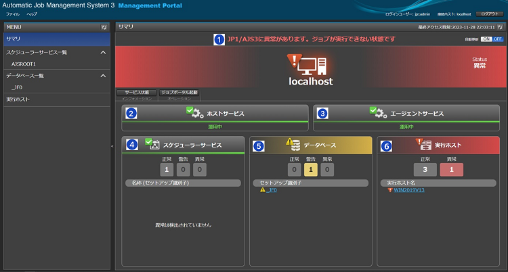The width and height of the screenshot is (508, 272).
Task: Click the warning icon beside _JF0 link
Action: (263, 190)
